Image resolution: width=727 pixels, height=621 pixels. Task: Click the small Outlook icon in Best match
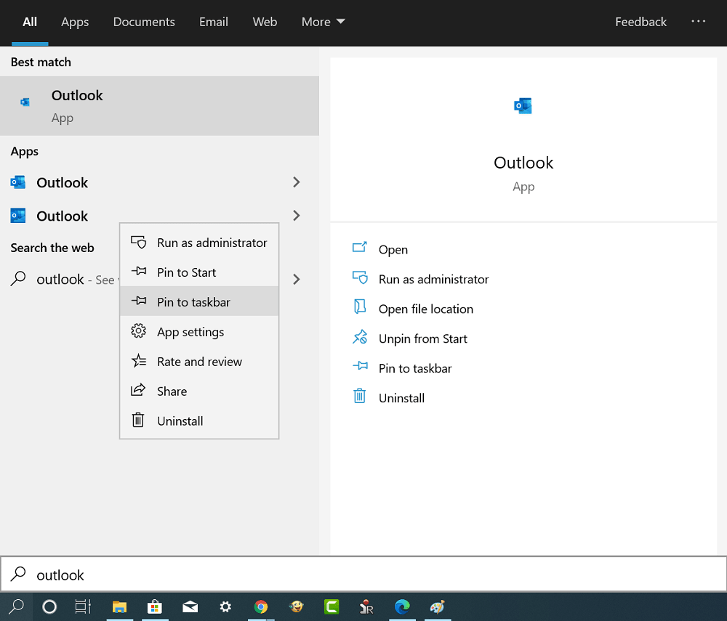tap(25, 102)
